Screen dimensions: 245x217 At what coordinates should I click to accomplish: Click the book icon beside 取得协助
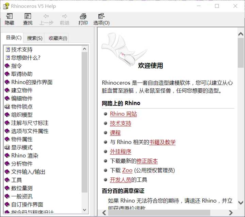7,74
